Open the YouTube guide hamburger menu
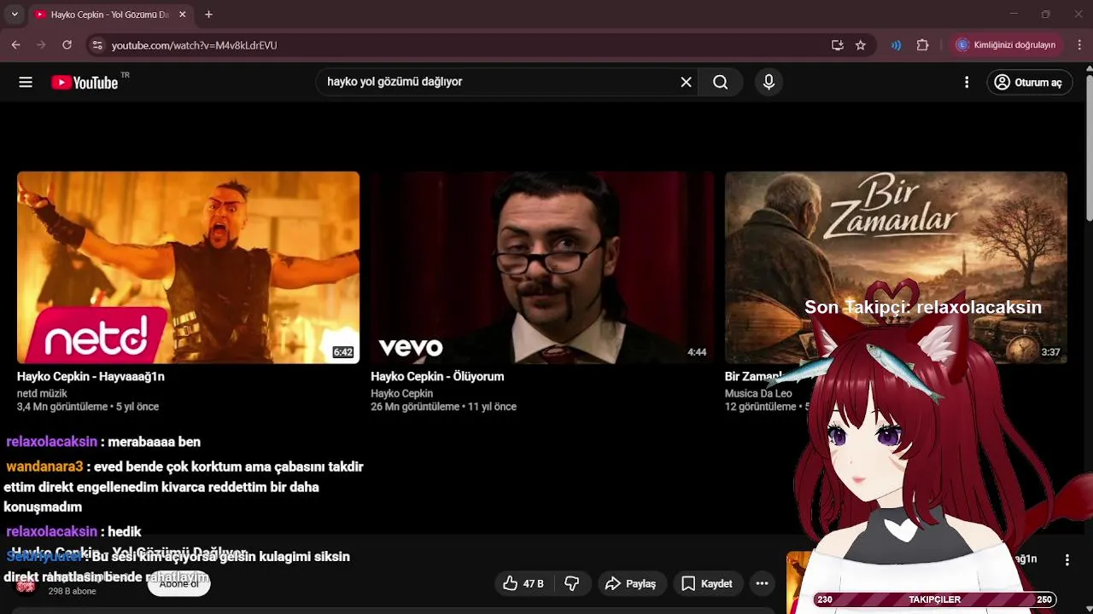1093x614 pixels. (x=26, y=82)
